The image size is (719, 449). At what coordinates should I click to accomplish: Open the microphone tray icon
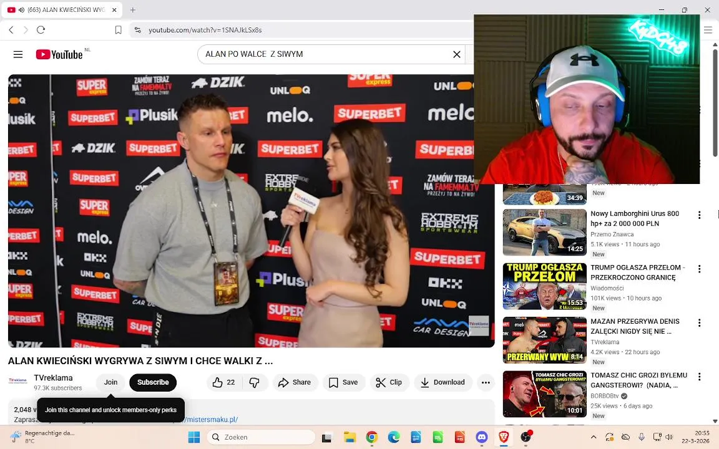click(642, 437)
